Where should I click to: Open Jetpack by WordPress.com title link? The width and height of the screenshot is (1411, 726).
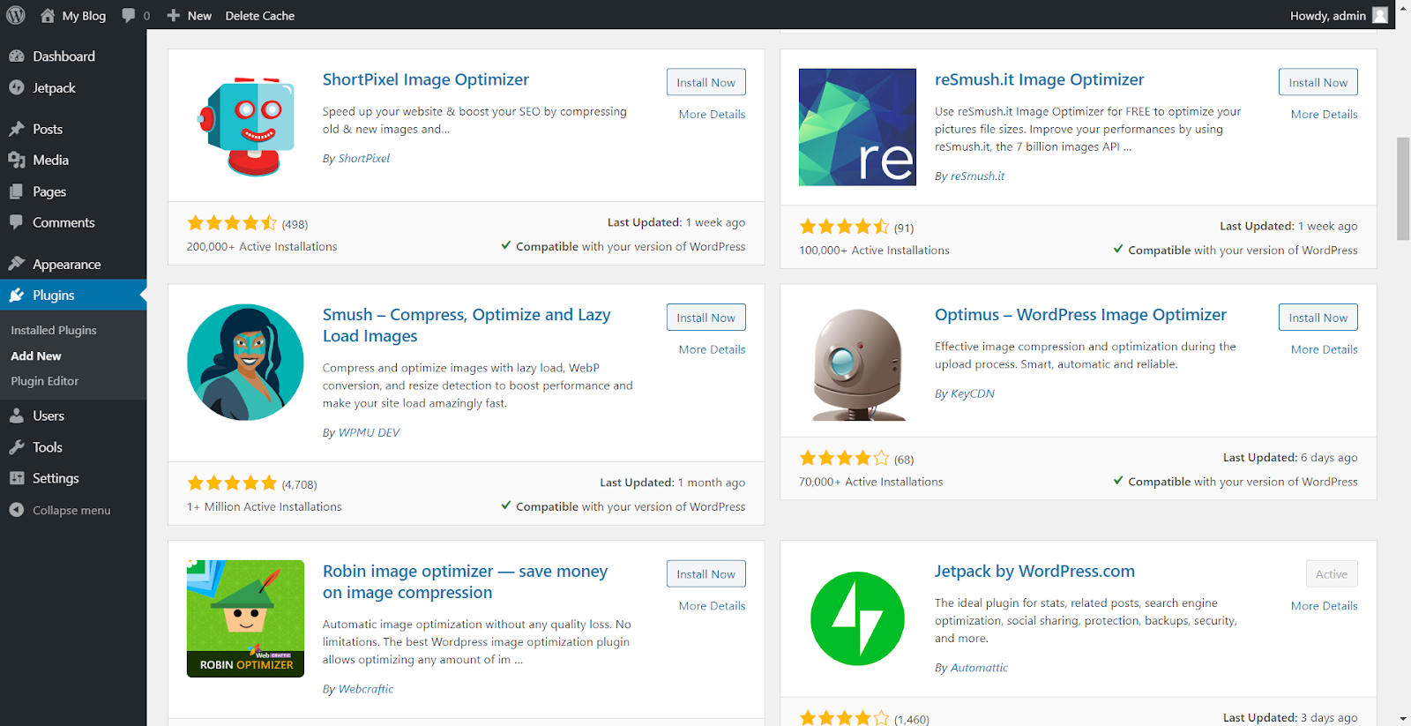click(1034, 571)
